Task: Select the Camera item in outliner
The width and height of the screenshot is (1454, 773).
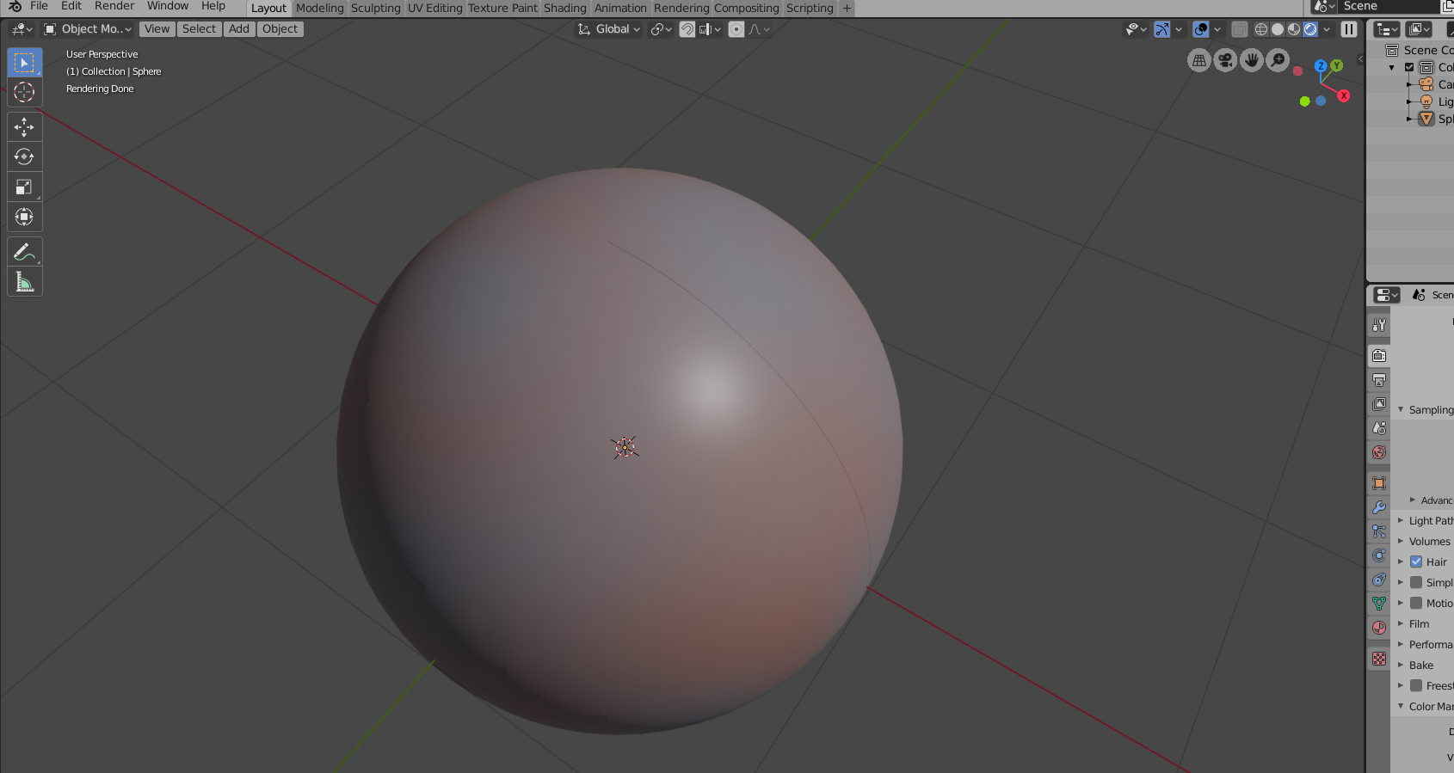Action: click(x=1445, y=84)
